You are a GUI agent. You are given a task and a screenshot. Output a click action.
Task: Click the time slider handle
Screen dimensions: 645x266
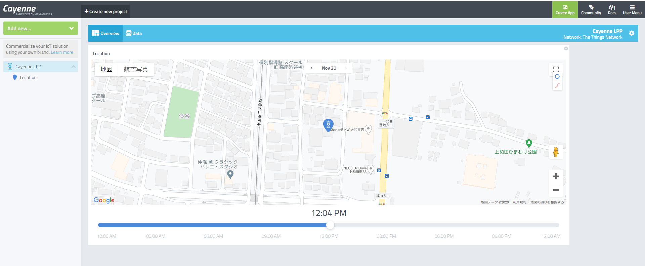330,225
